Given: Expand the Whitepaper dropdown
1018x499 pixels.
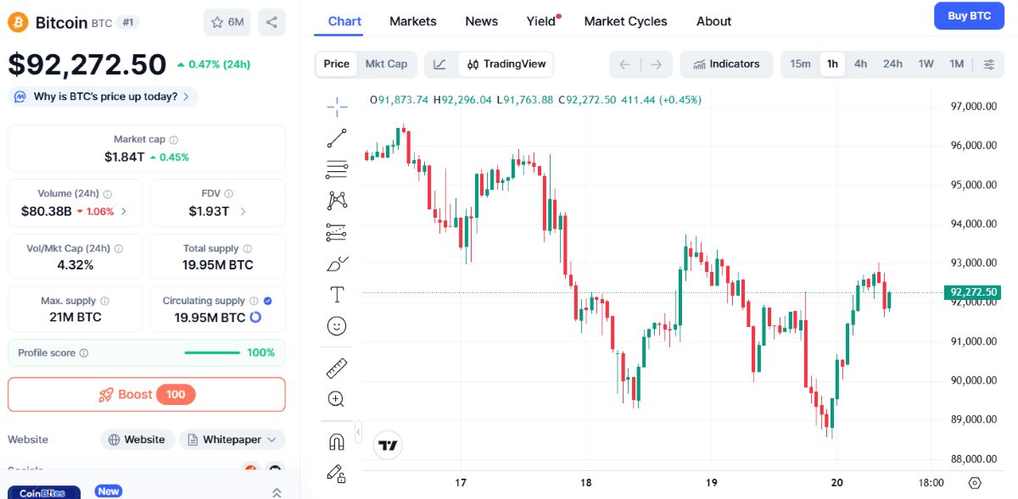Looking at the screenshot, I should tap(232, 440).
